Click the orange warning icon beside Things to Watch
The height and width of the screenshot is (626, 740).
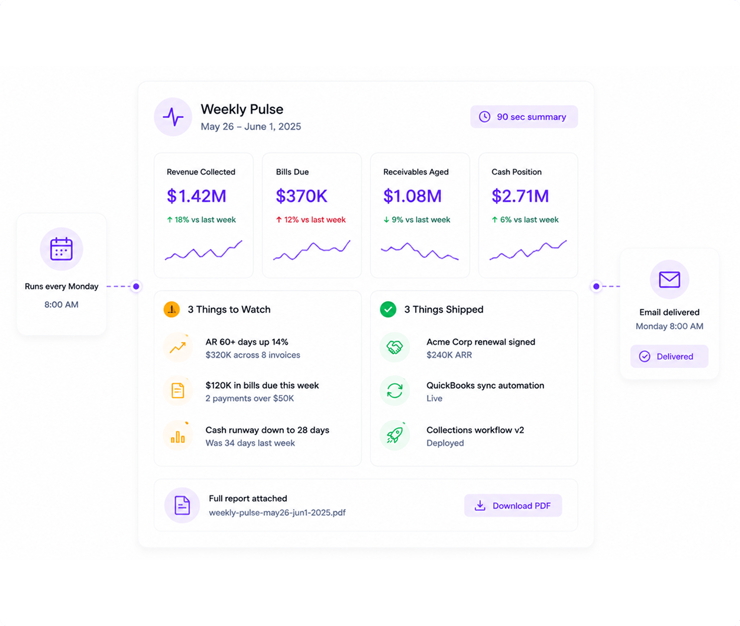point(172,309)
